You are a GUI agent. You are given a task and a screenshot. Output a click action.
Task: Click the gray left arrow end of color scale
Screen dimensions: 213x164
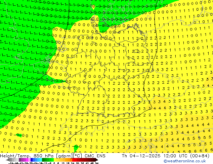8,160
